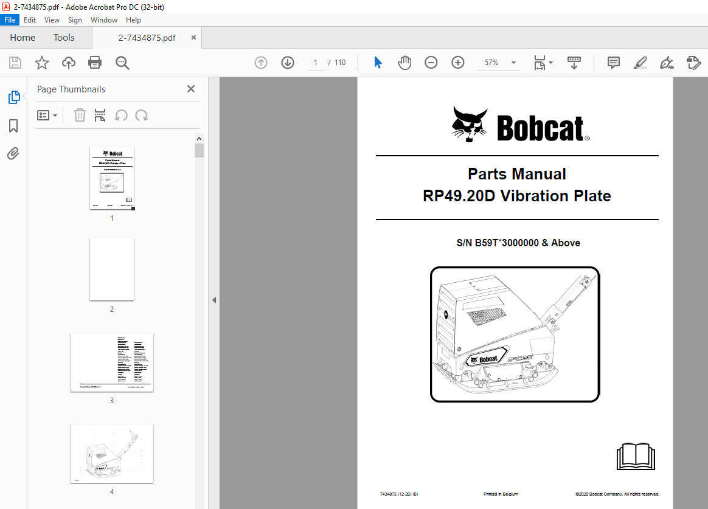The image size is (708, 509).
Task: Select the Highlight text tool
Action: pos(640,63)
